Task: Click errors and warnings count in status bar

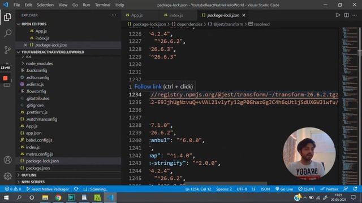Action: coord(13,189)
